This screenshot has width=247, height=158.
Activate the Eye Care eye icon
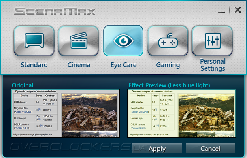123,41
